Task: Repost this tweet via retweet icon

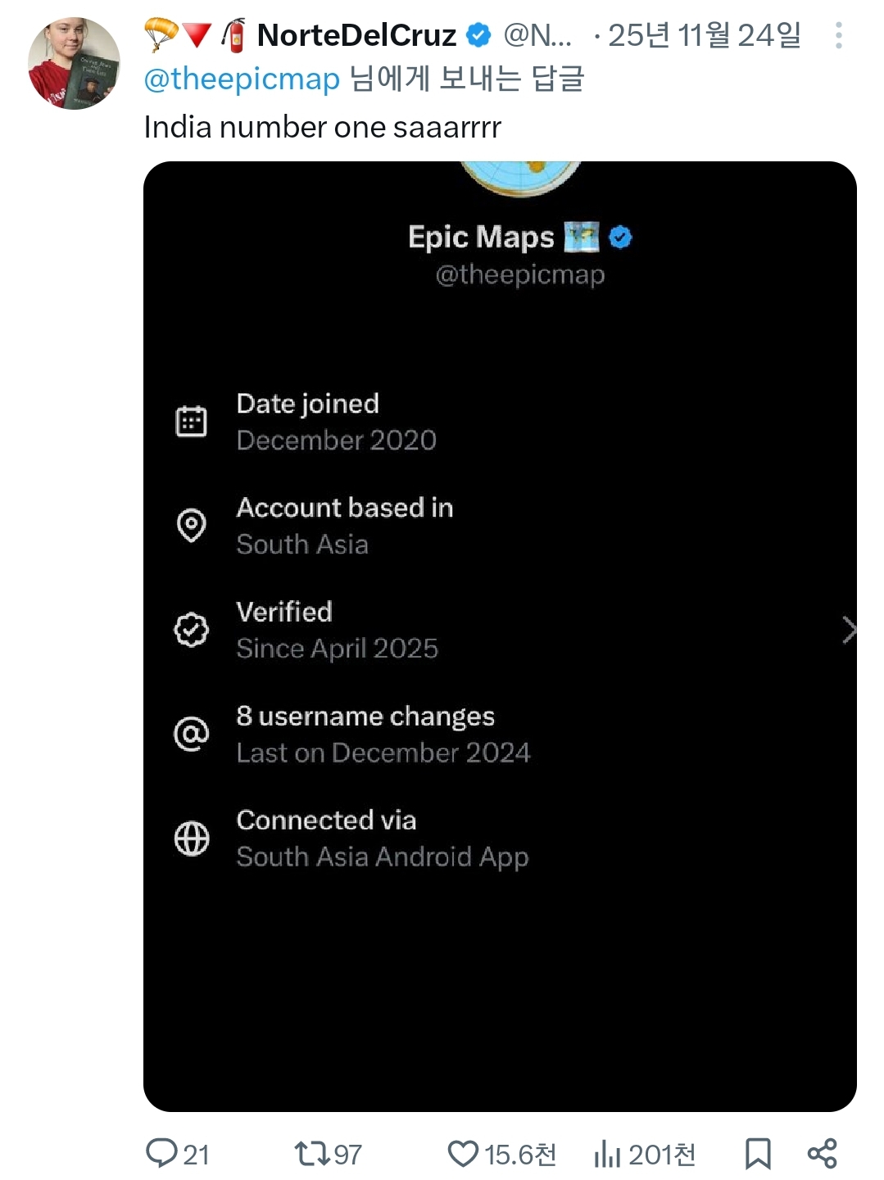Action: [x=312, y=1153]
